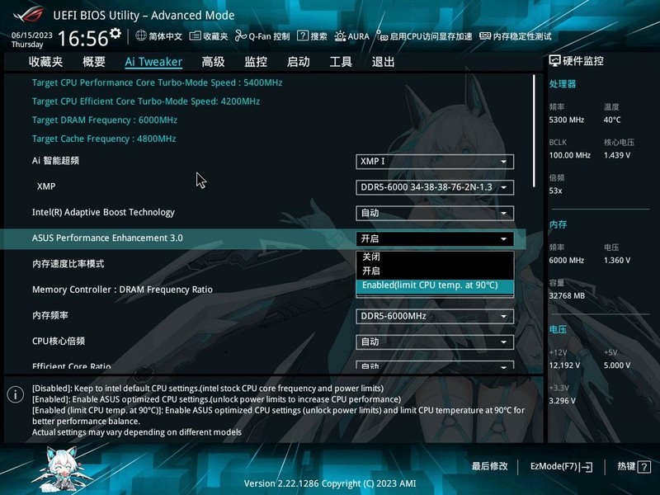Click Intel(R) Adaptive Boost Technology label
The width and height of the screenshot is (660, 495).
click(103, 213)
